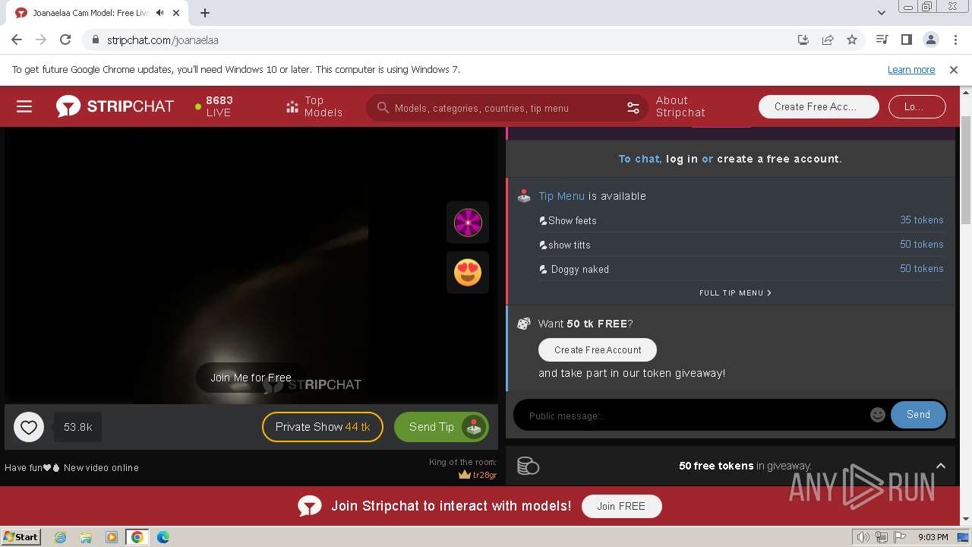972x547 pixels.
Task: Click Create Free Account in giveaway box
Action: coord(598,350)
